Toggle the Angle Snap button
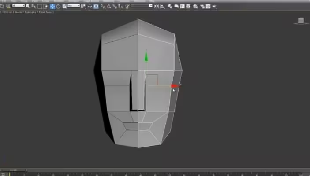This screenshot has height=177, width=310. pos(108,6)
